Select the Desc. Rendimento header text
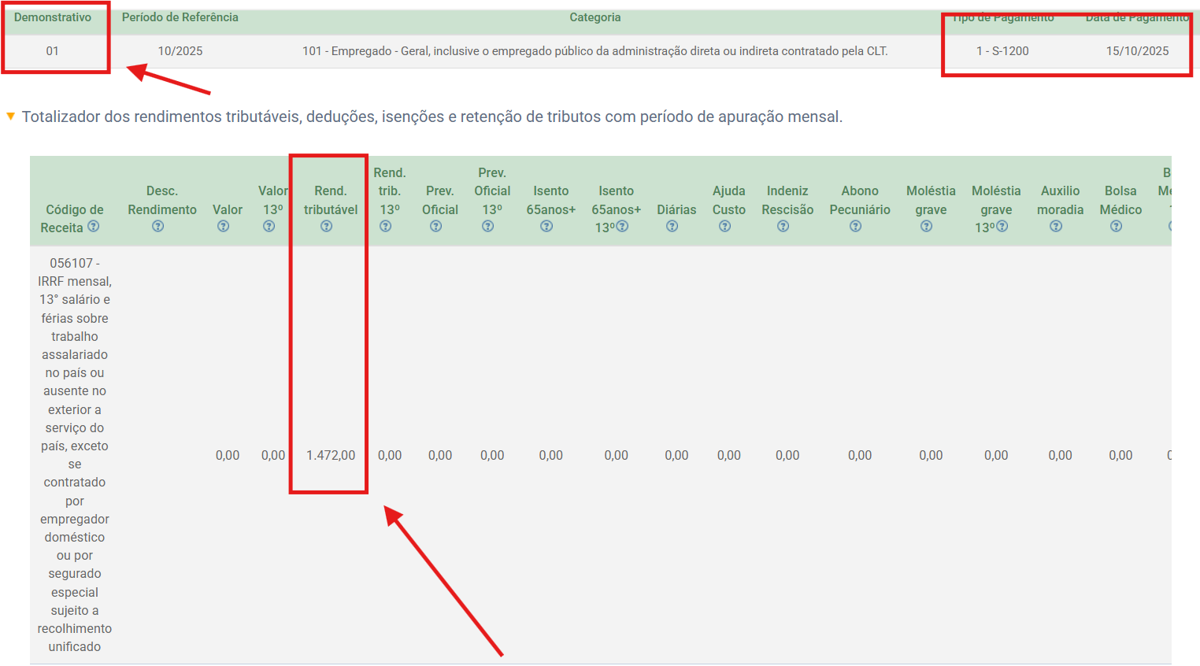This screenshot has height=666, width=1200. [162, 200]
